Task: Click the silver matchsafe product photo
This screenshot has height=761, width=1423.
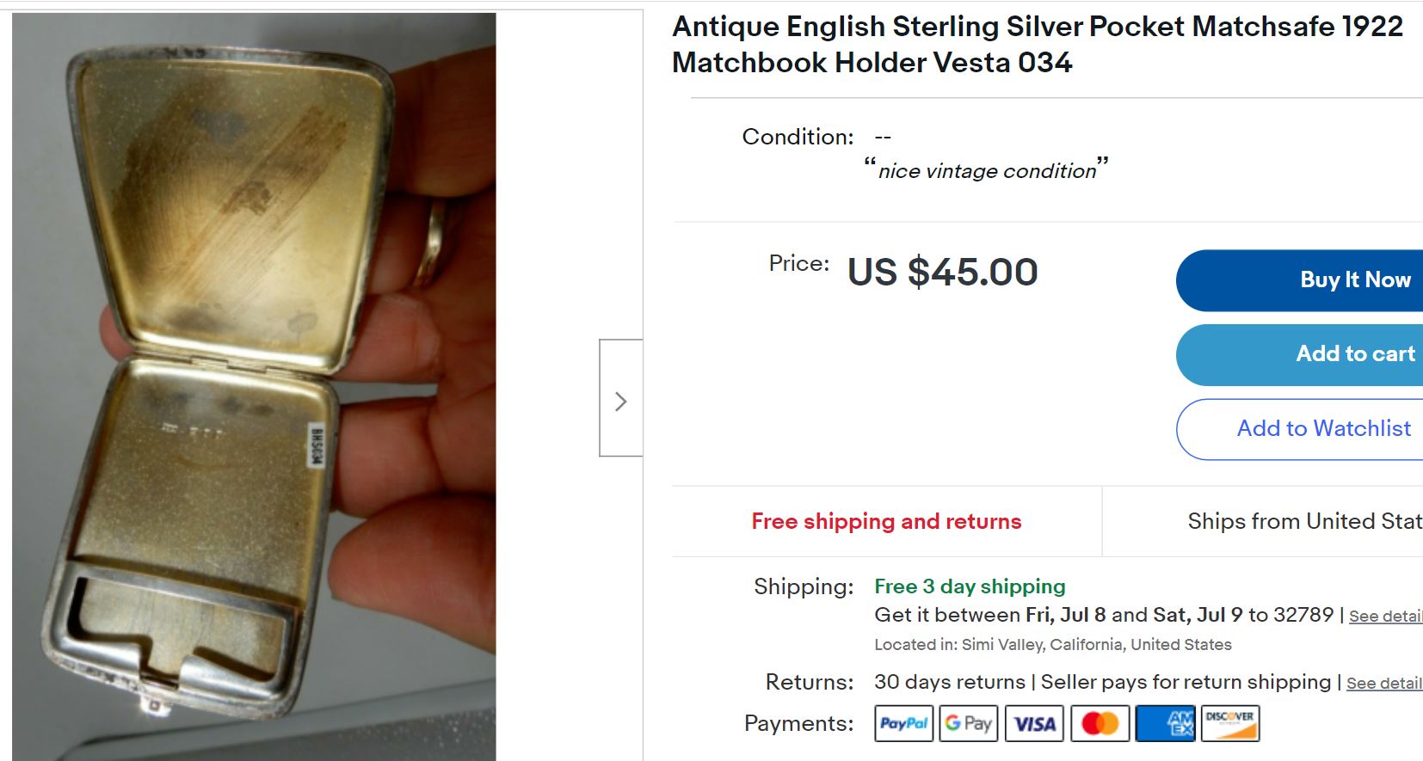Action: click(254, 386)
